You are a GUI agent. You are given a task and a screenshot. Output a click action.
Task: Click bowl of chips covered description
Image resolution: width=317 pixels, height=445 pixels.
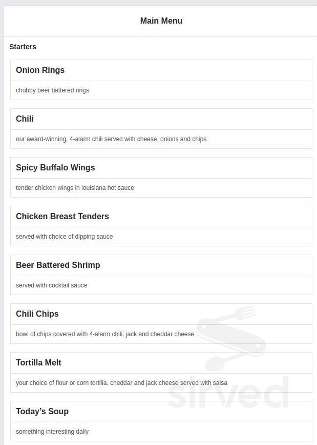(105, 334)
